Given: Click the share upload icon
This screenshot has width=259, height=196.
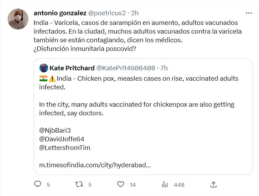Looking at the screenshot, I should (x=214, y=185).
